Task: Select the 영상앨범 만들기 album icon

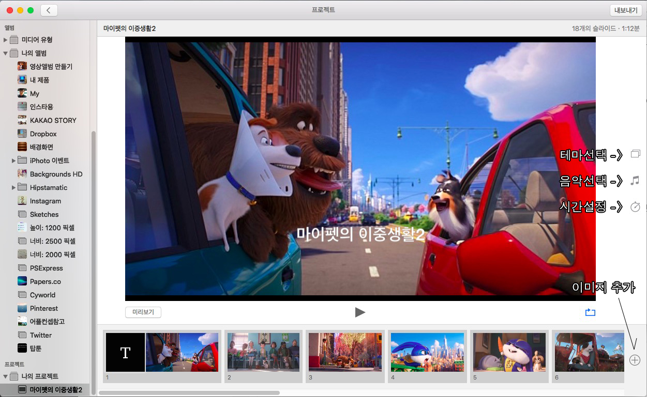Action: (22, 67)
